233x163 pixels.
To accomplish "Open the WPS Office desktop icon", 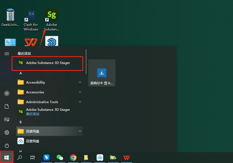I will [x=31, y=42].
